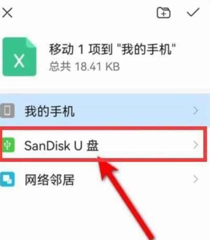Viewport: 210px width, 240px height.
Task: Tap the title "移动 1 项到 我的手机"
Action: coord(112,49)
